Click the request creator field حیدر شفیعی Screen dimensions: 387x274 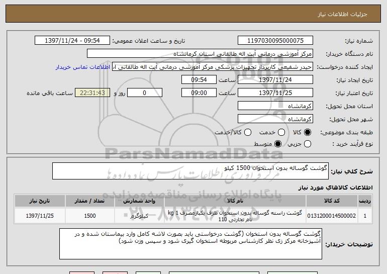point(213,67)
